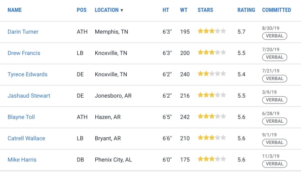Image resolution: width=301 pixels, height=172 pixels.
Task: Sort table by RATING column
Action: 246,10
